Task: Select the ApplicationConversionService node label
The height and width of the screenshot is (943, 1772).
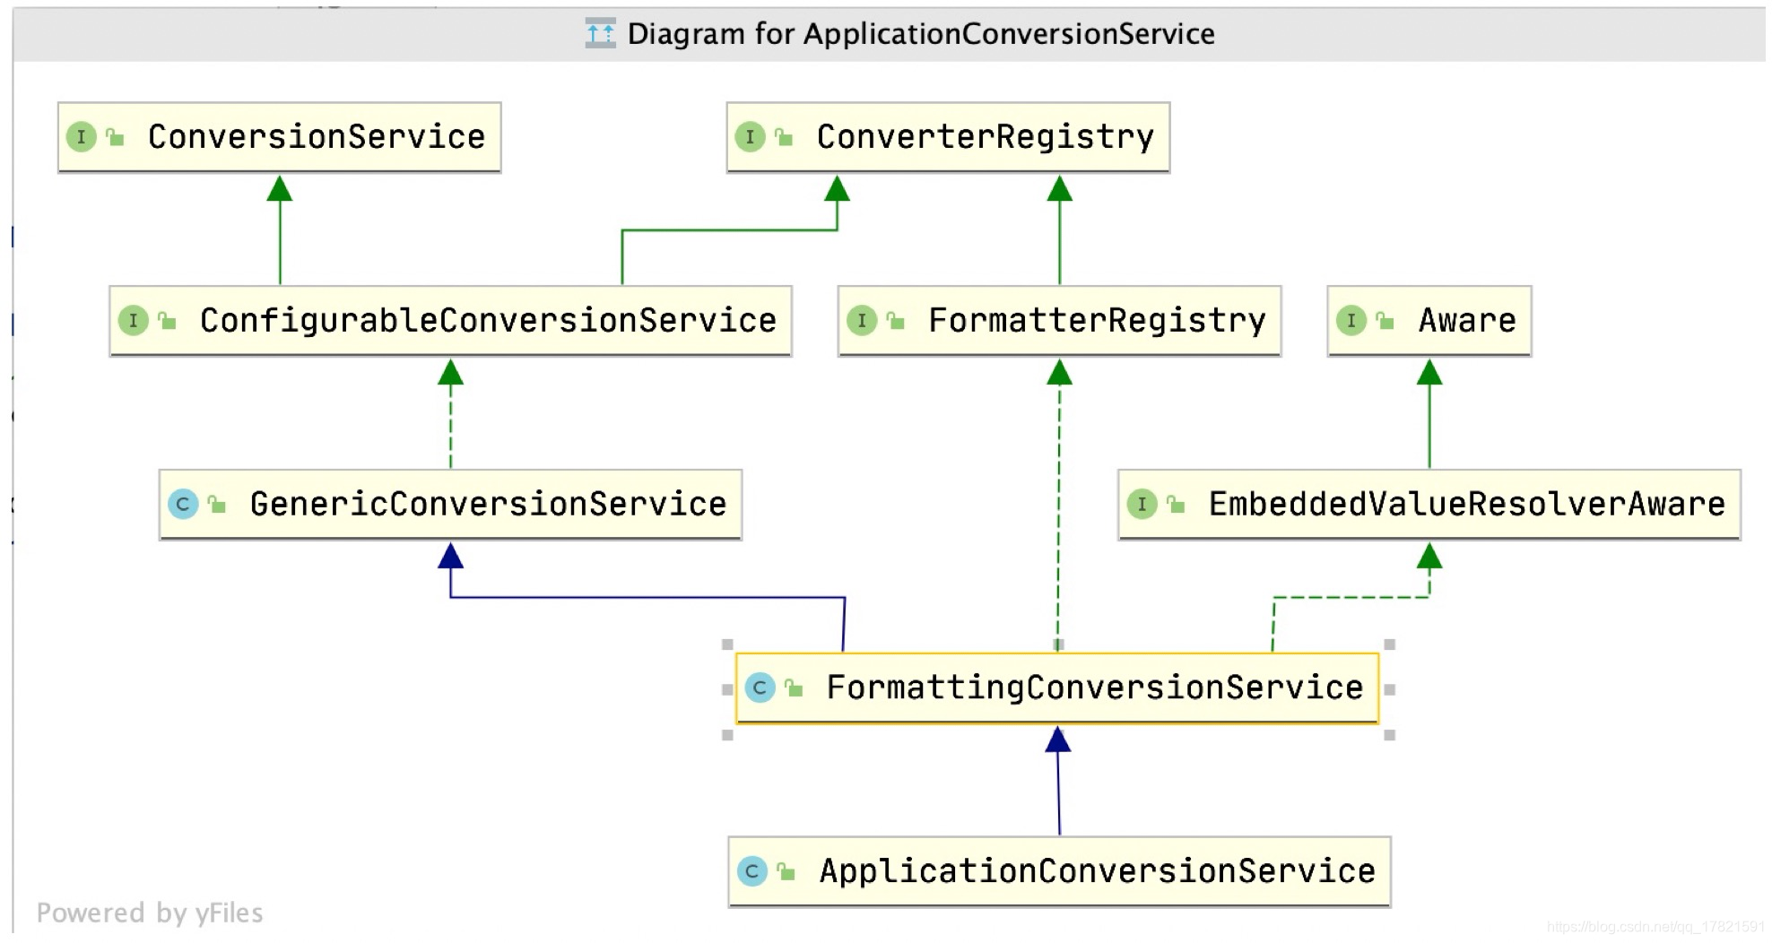Action: pyautogui.click(x=1098, y=871)
